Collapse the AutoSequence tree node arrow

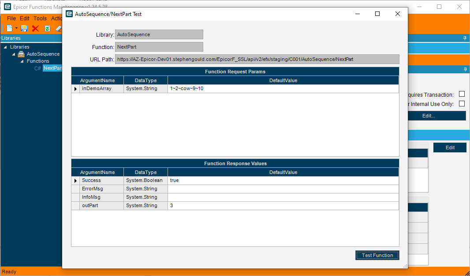point(14,54)
